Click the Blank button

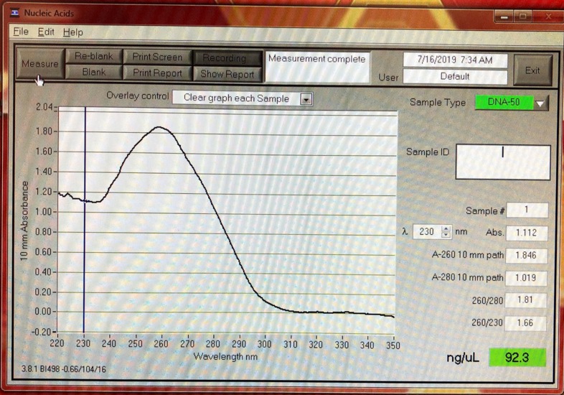pos(93,73)
